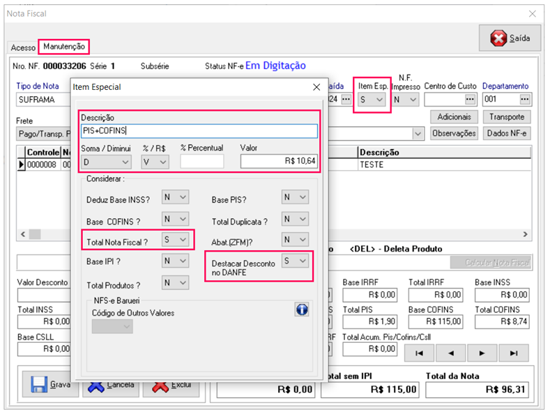
Task: Open Departamento lookup ellipsis button
Action: 525,100
